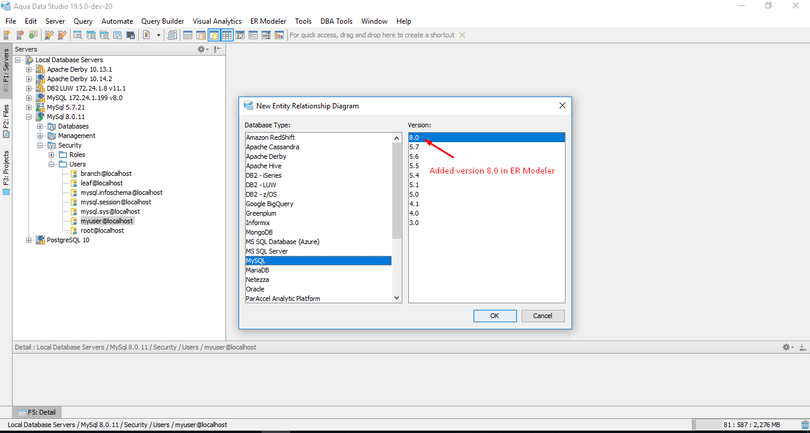Expand the Databases folder

[x=40, y=126]
